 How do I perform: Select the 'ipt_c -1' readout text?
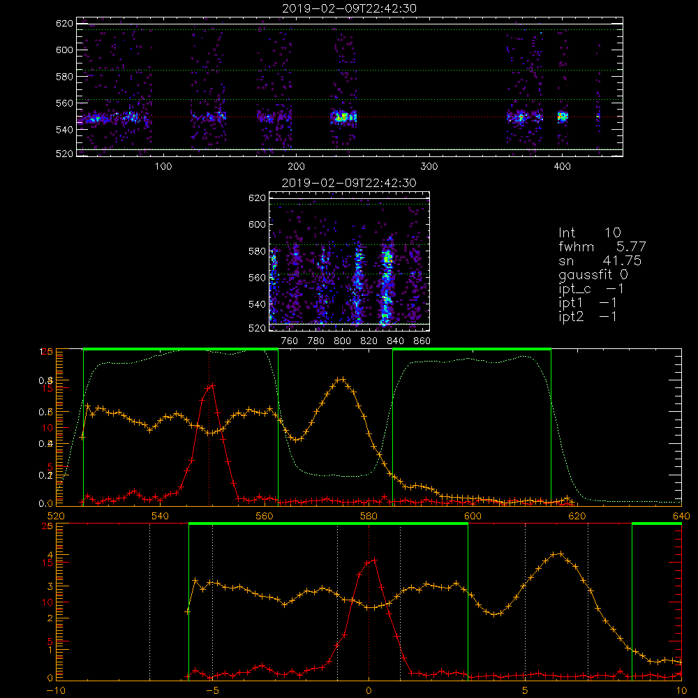coord(592,288)
